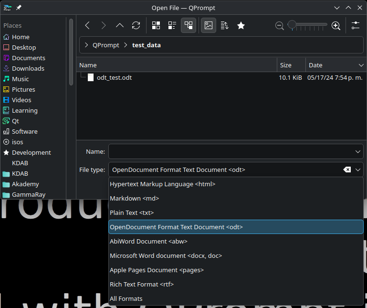Select the odt_test.odt file
Viewport: 367px width, 308px height.
coord(114,77)
